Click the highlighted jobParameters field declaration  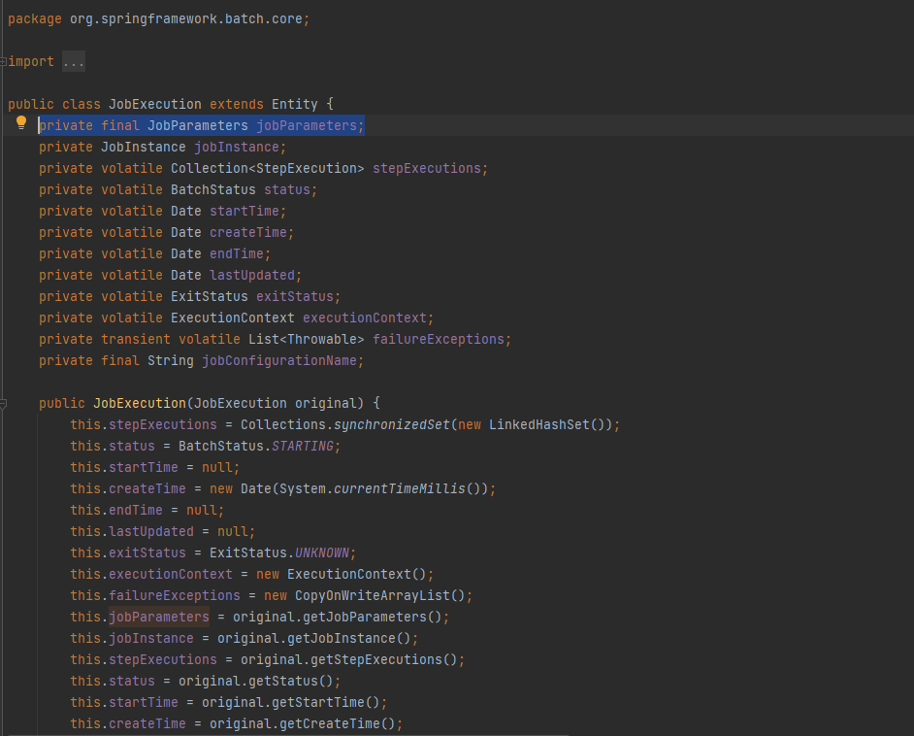click(202, 125)
